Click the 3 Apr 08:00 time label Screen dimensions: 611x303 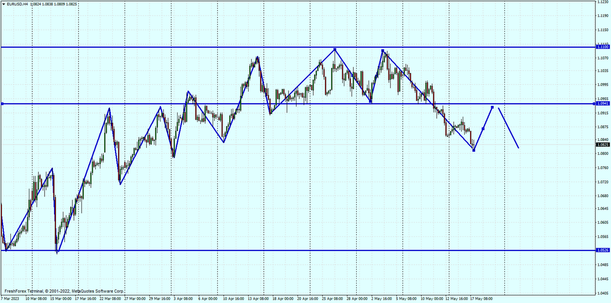point(183,299)
